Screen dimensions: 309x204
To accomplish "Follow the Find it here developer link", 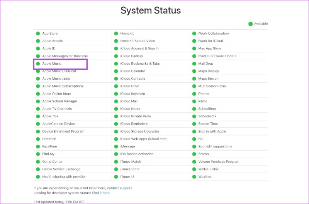I will [101, 193].
